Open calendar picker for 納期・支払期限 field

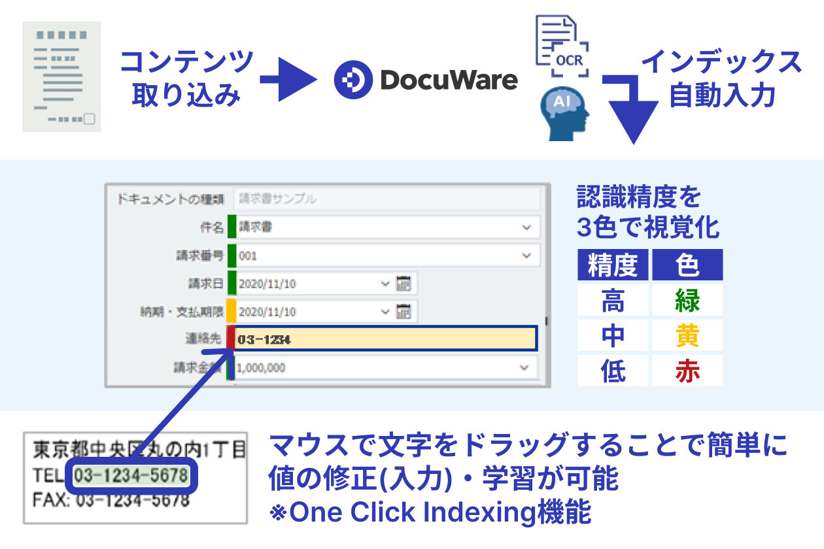pos(404,312)
